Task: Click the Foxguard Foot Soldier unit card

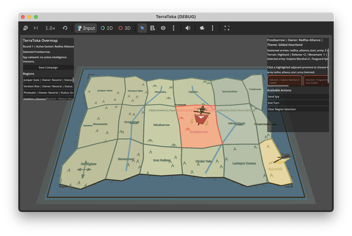Action: tap(316, 80)
